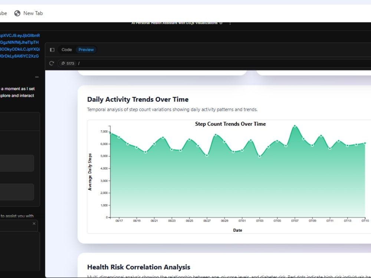Click the token link line starting xpXVCJ9

[x=20, y=36]
